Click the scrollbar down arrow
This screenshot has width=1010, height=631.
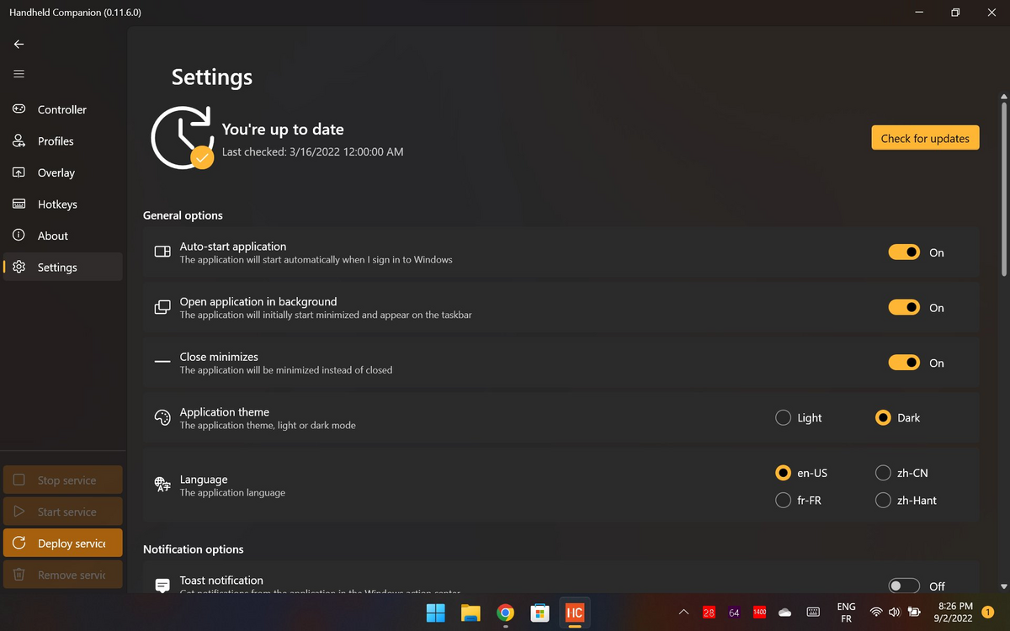pos(1003,586)
